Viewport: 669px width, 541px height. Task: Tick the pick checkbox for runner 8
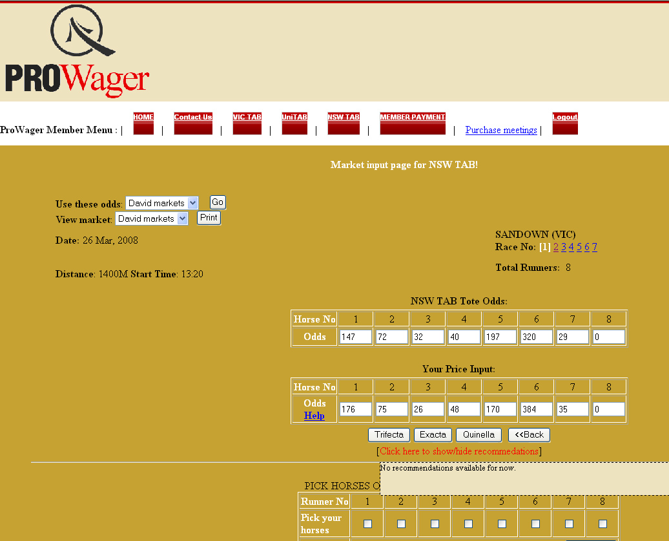[603, 524]
